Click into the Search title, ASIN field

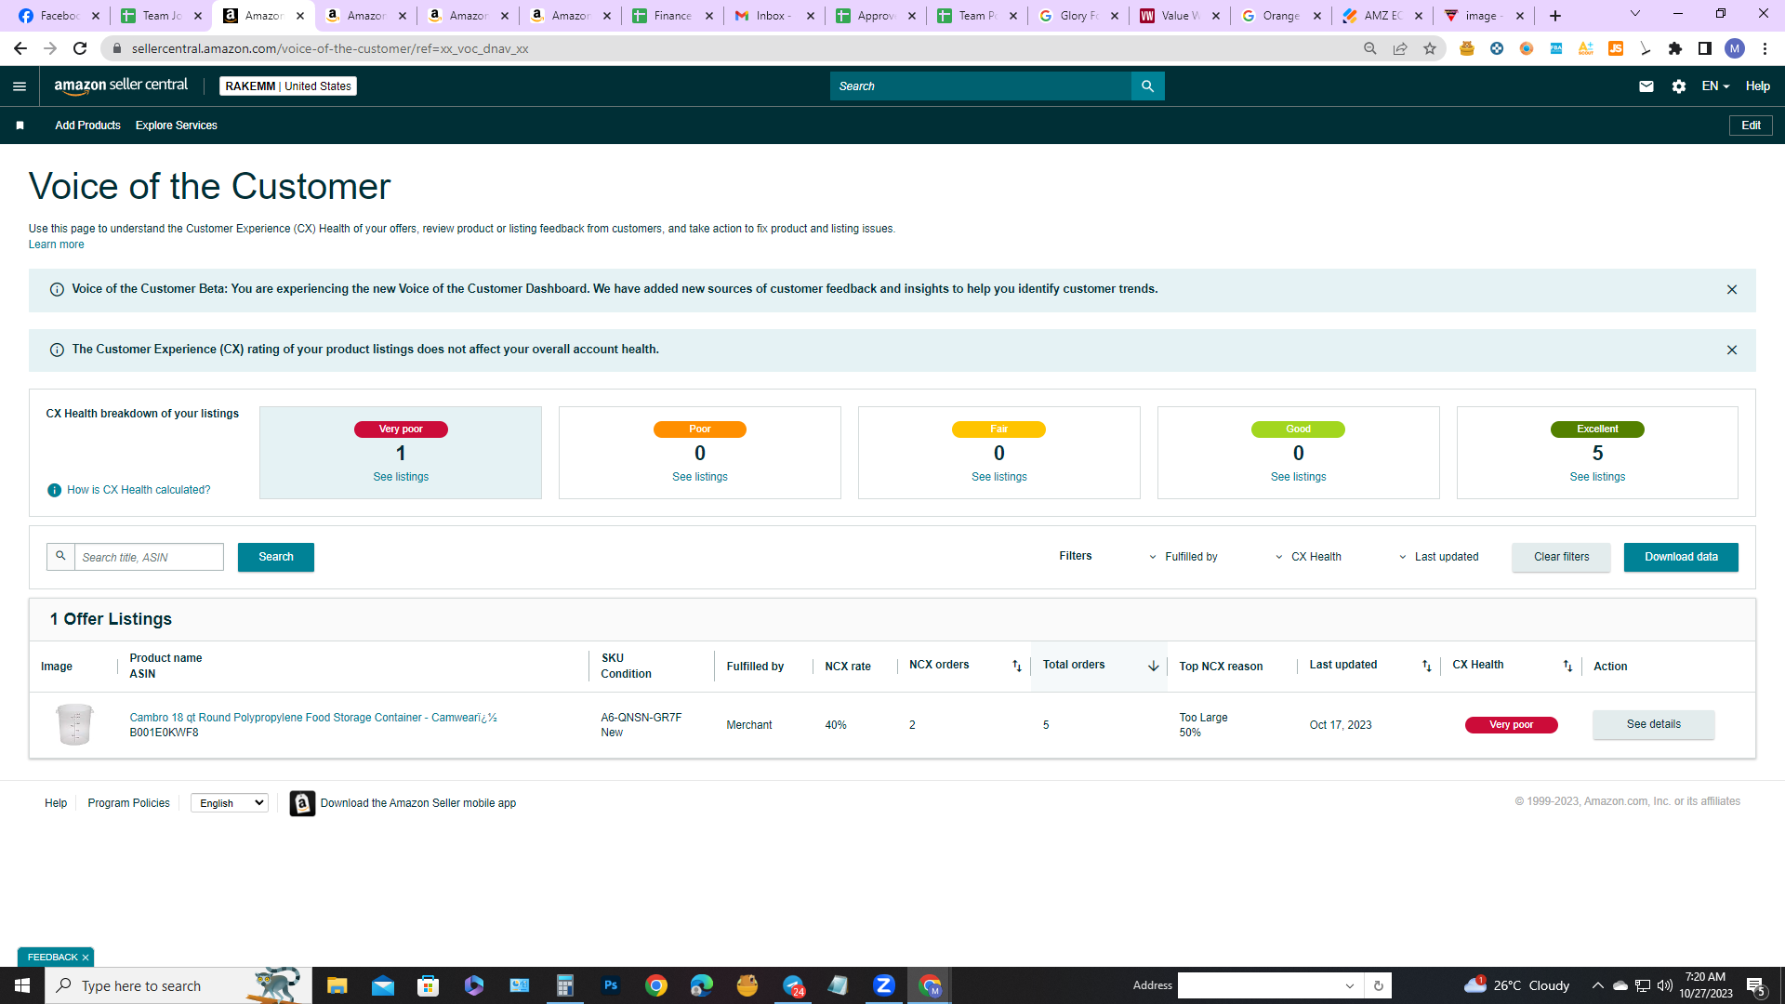[149, 557]
